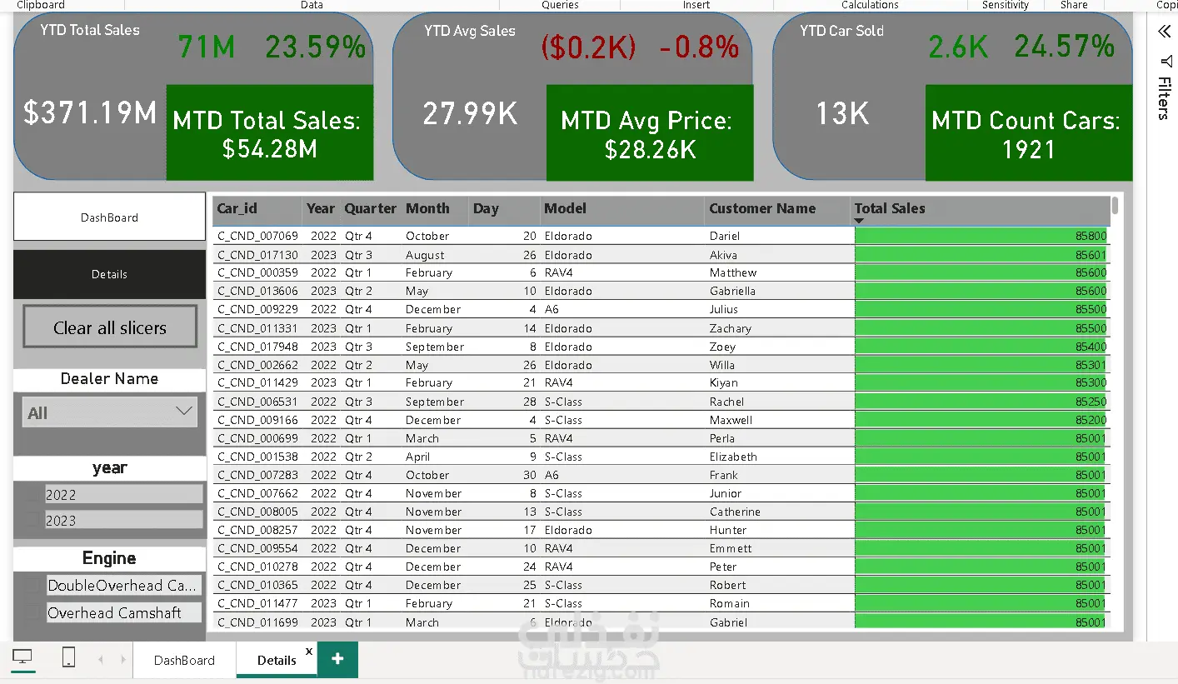This screenshot has height=684, width=1178.
Task: Click customer name Catherine
Action: (x=735, y=512)
